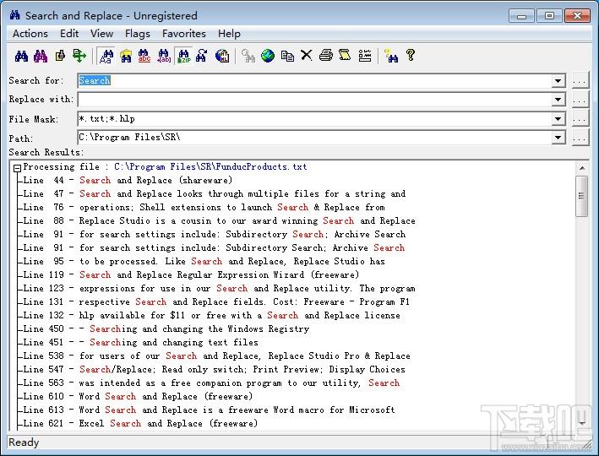The height and width of the screenshot is (456, 599).
Task: Click the results scrollbar down arrow
Action: pos(582,423)
